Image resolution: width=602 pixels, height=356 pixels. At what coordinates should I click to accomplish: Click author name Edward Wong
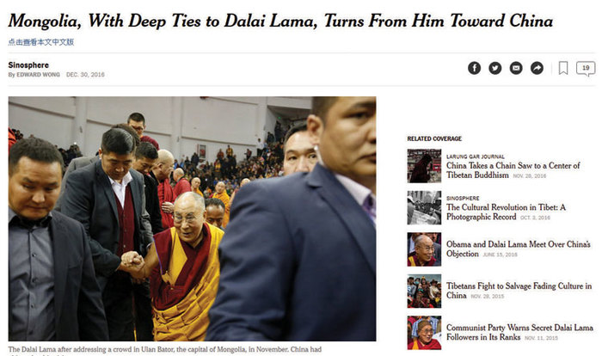coord(38,75)
